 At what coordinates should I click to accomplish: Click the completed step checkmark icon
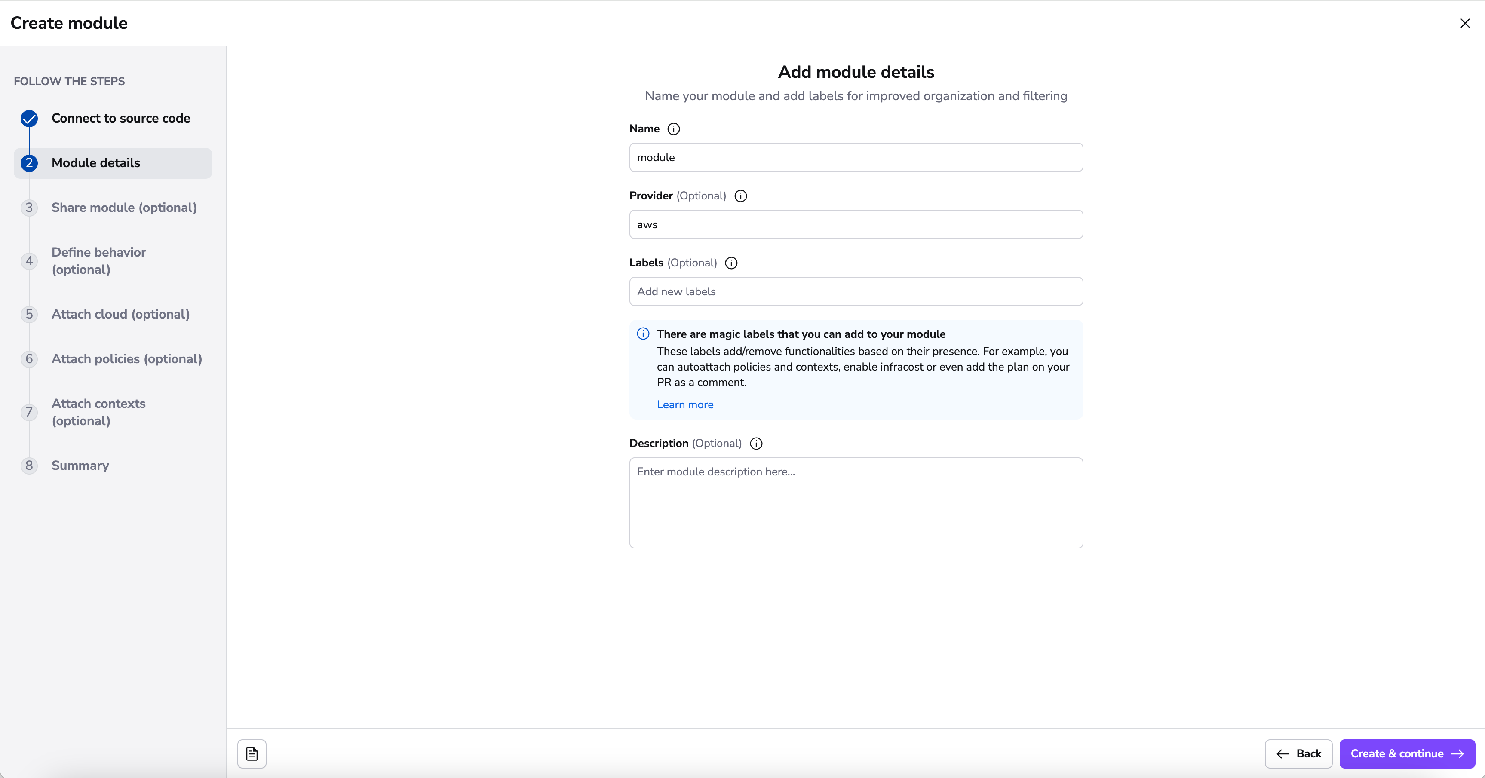click(x=29, y=119)
